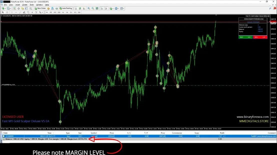Toggle AutoTrading on or off
The height and width of the screenshot is (155, 277).
point(66,8)
